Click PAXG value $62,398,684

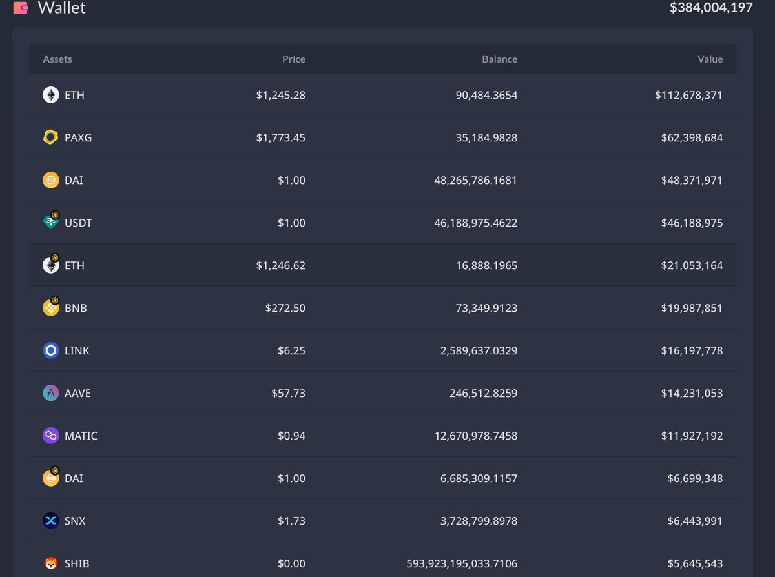692,137
